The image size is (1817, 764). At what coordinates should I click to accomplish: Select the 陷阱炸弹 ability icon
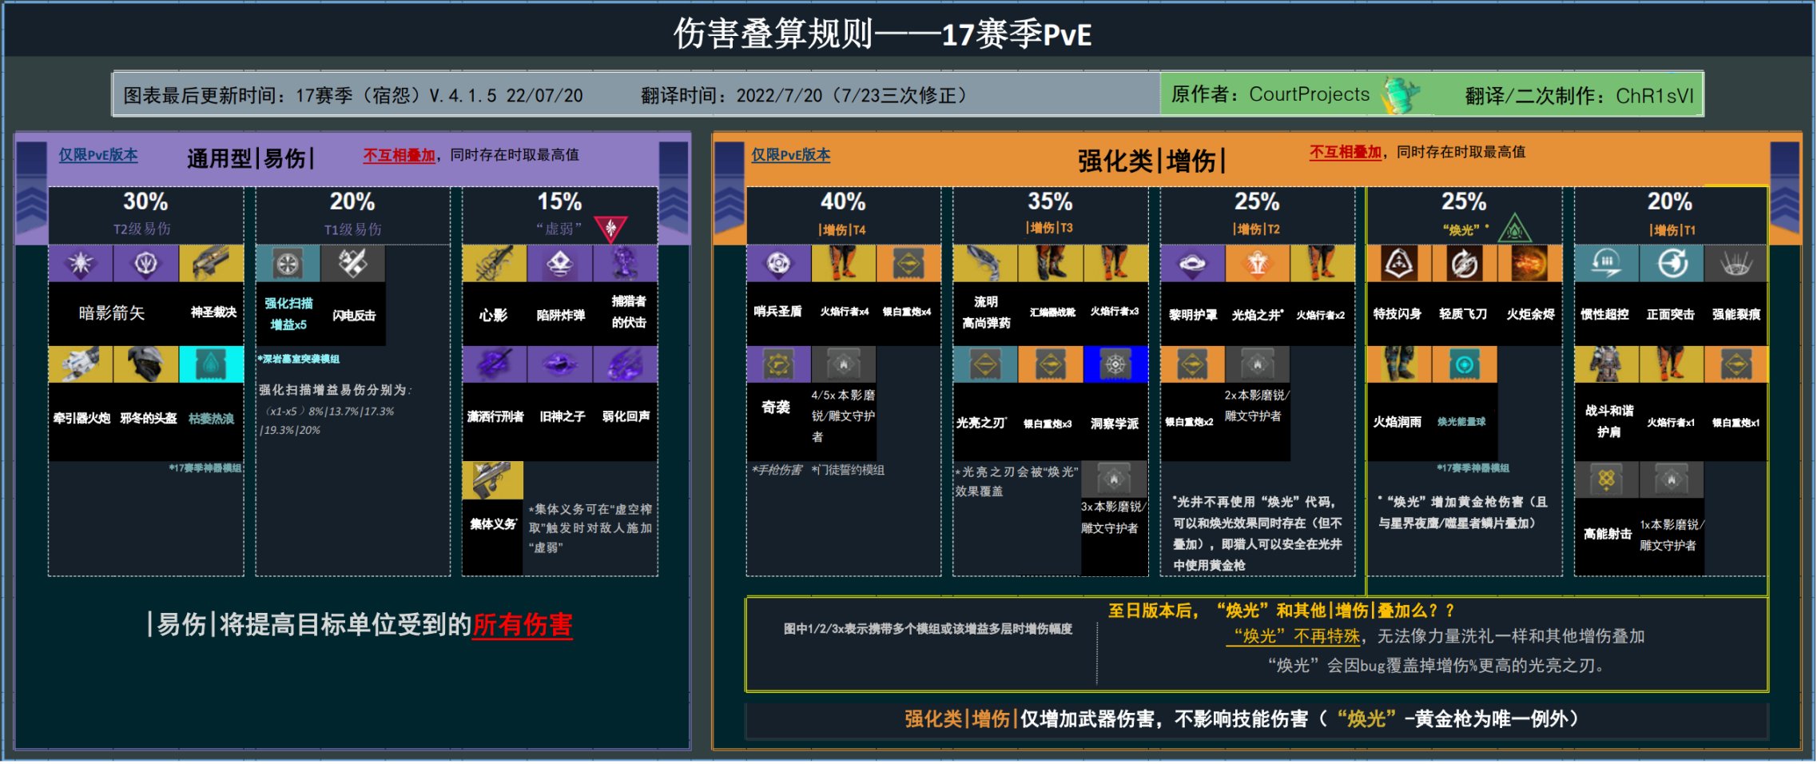point(559,264)
